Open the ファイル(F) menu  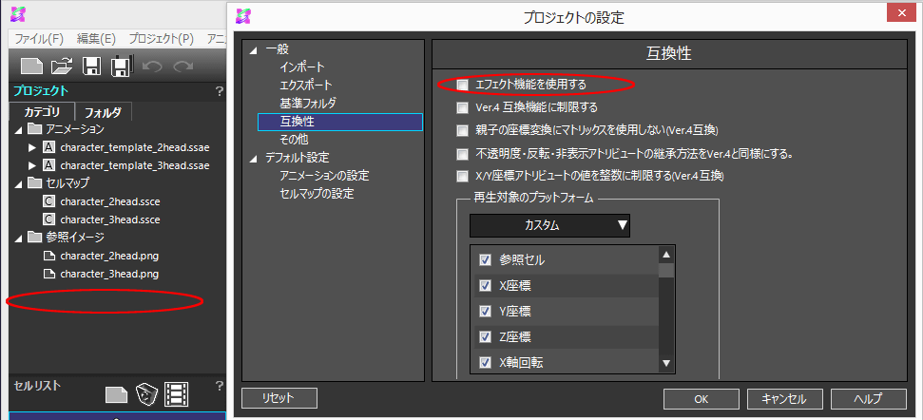tap(39, 39)
